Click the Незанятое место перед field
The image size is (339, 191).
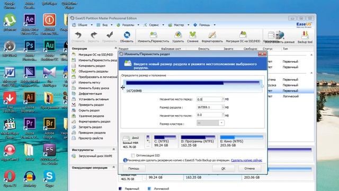pos(209,99)
